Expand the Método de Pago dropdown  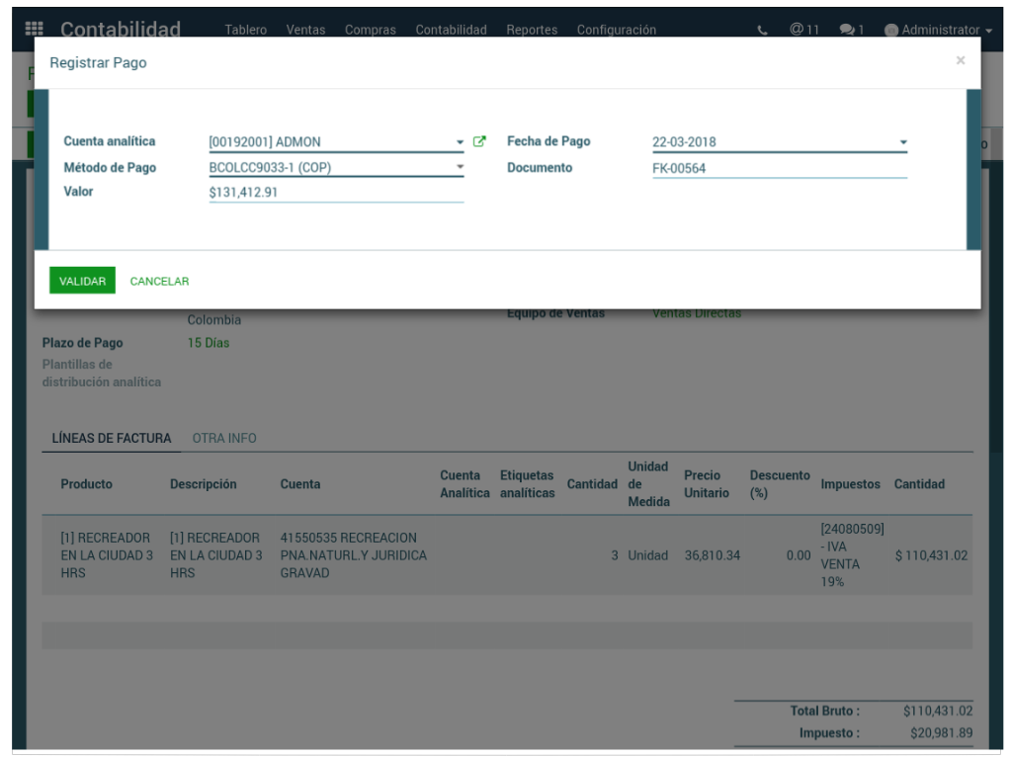tap(460, 168)
